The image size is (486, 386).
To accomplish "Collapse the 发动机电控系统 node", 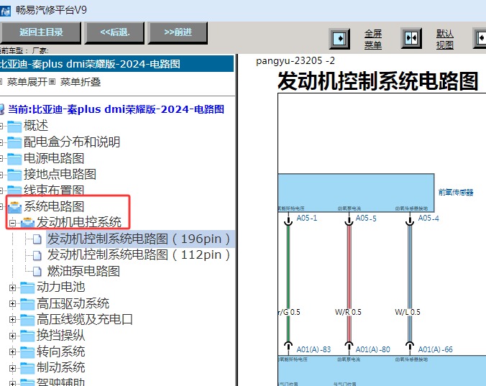I will pyautogui.click(x=12, y=223).
